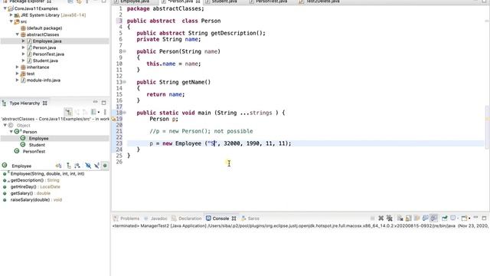
Task: Expand the Employee.java node in Package Explorer
Action: pos(24,41)
